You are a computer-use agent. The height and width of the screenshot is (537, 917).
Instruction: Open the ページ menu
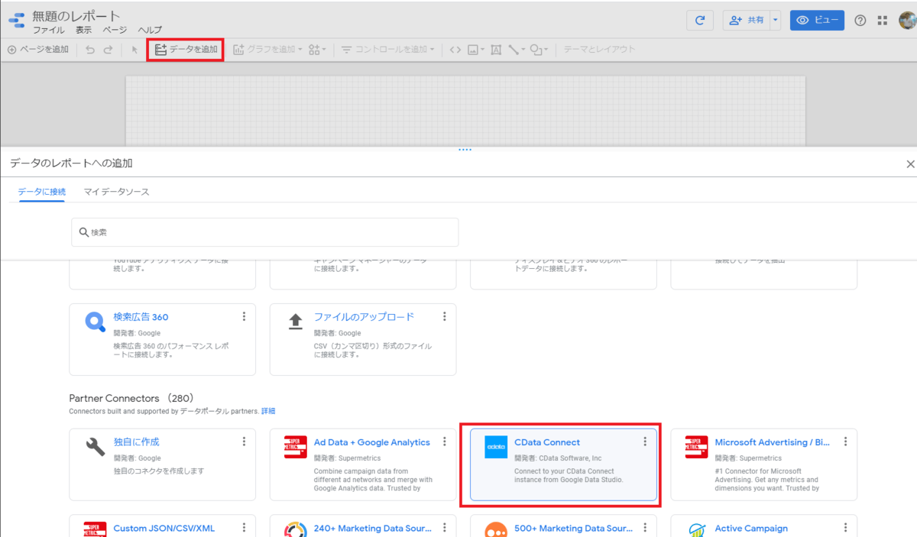[x=115, y=30]
